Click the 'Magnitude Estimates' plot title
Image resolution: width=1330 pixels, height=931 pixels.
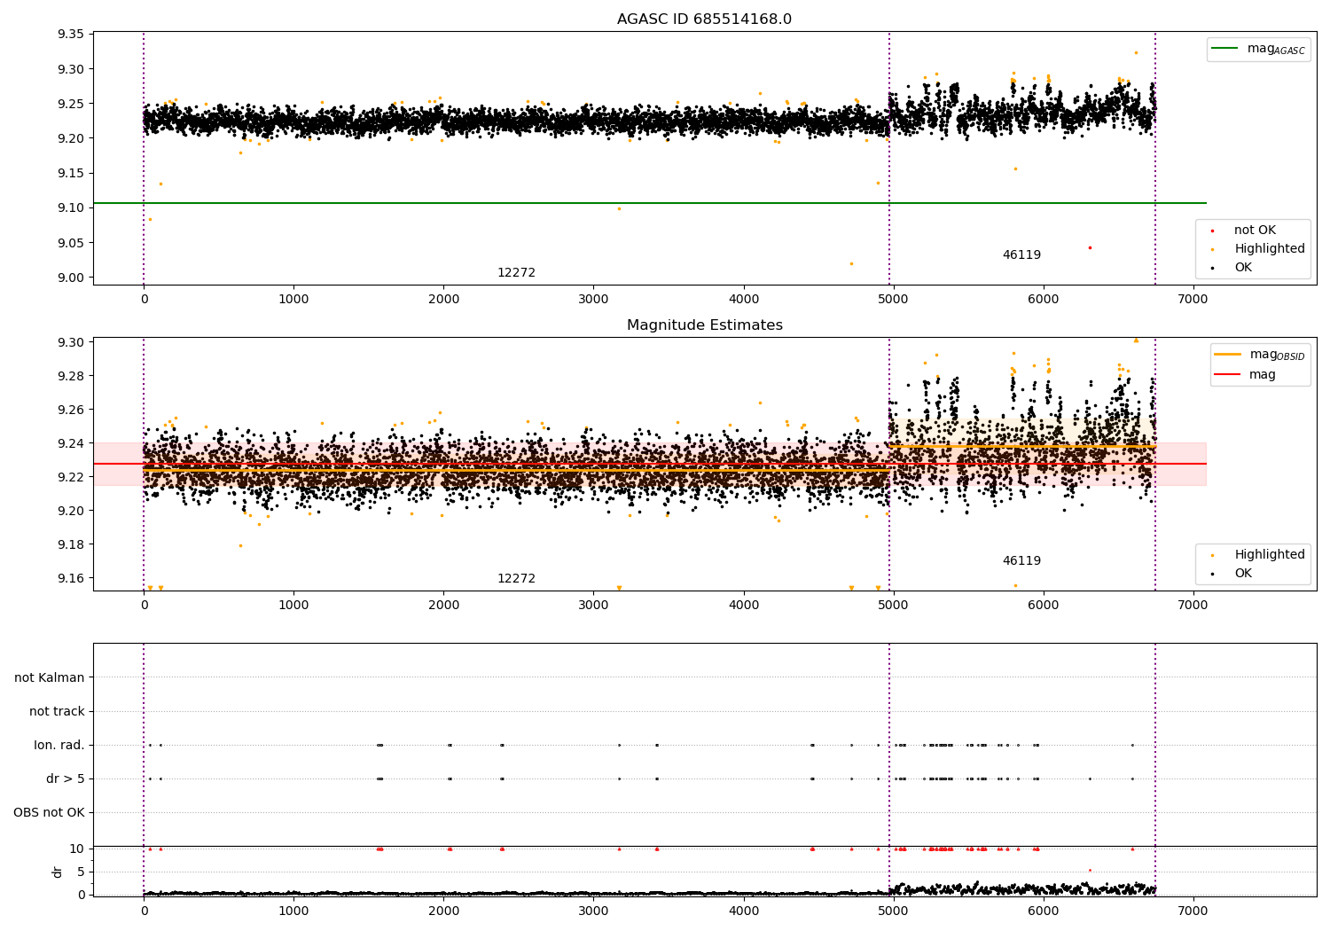click(x=705, y=325)
